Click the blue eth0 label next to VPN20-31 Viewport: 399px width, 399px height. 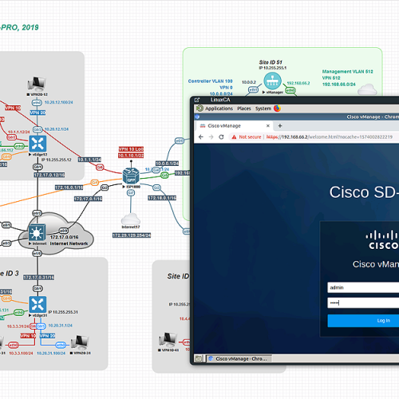61,345
